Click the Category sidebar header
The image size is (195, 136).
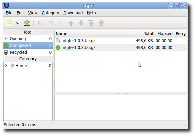pos(28,59)
